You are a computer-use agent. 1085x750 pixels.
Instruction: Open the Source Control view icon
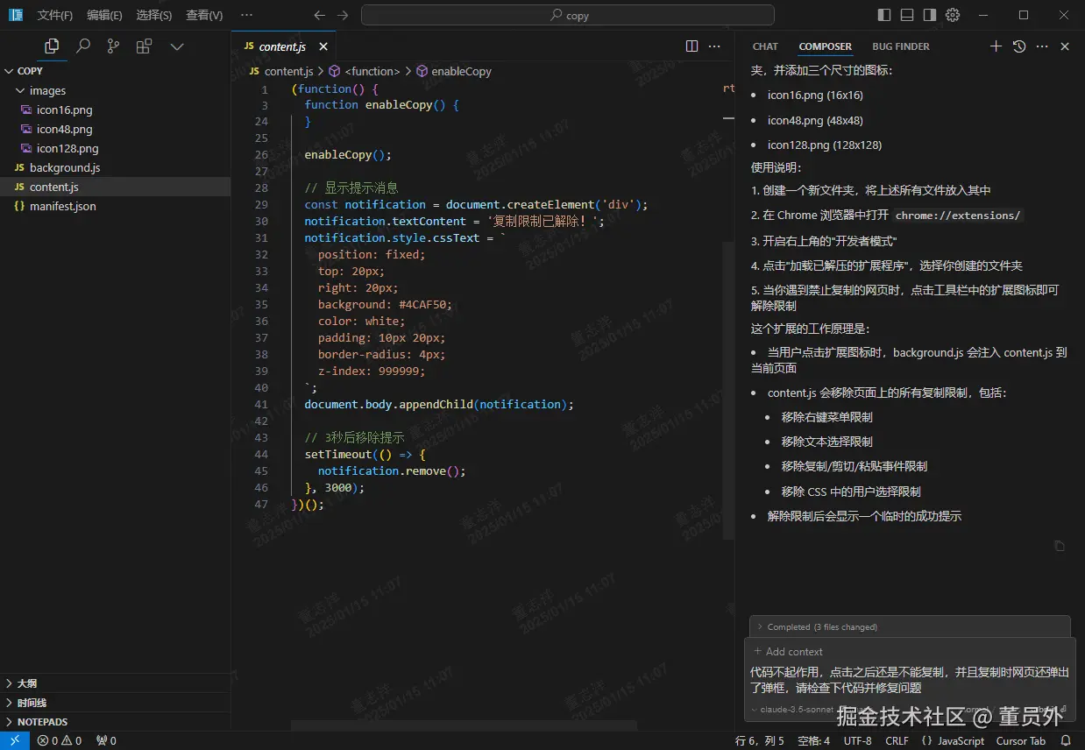click(113, 46)
